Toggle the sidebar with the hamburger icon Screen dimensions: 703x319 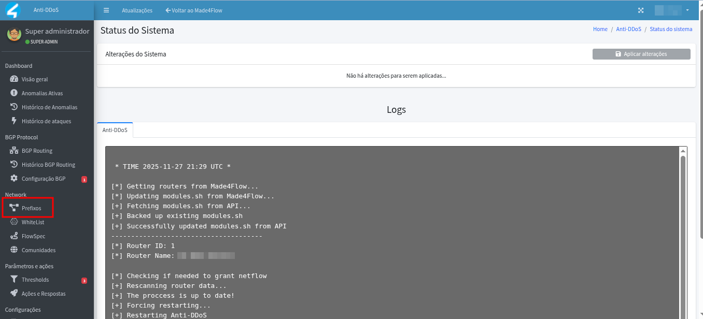(106, 10)
